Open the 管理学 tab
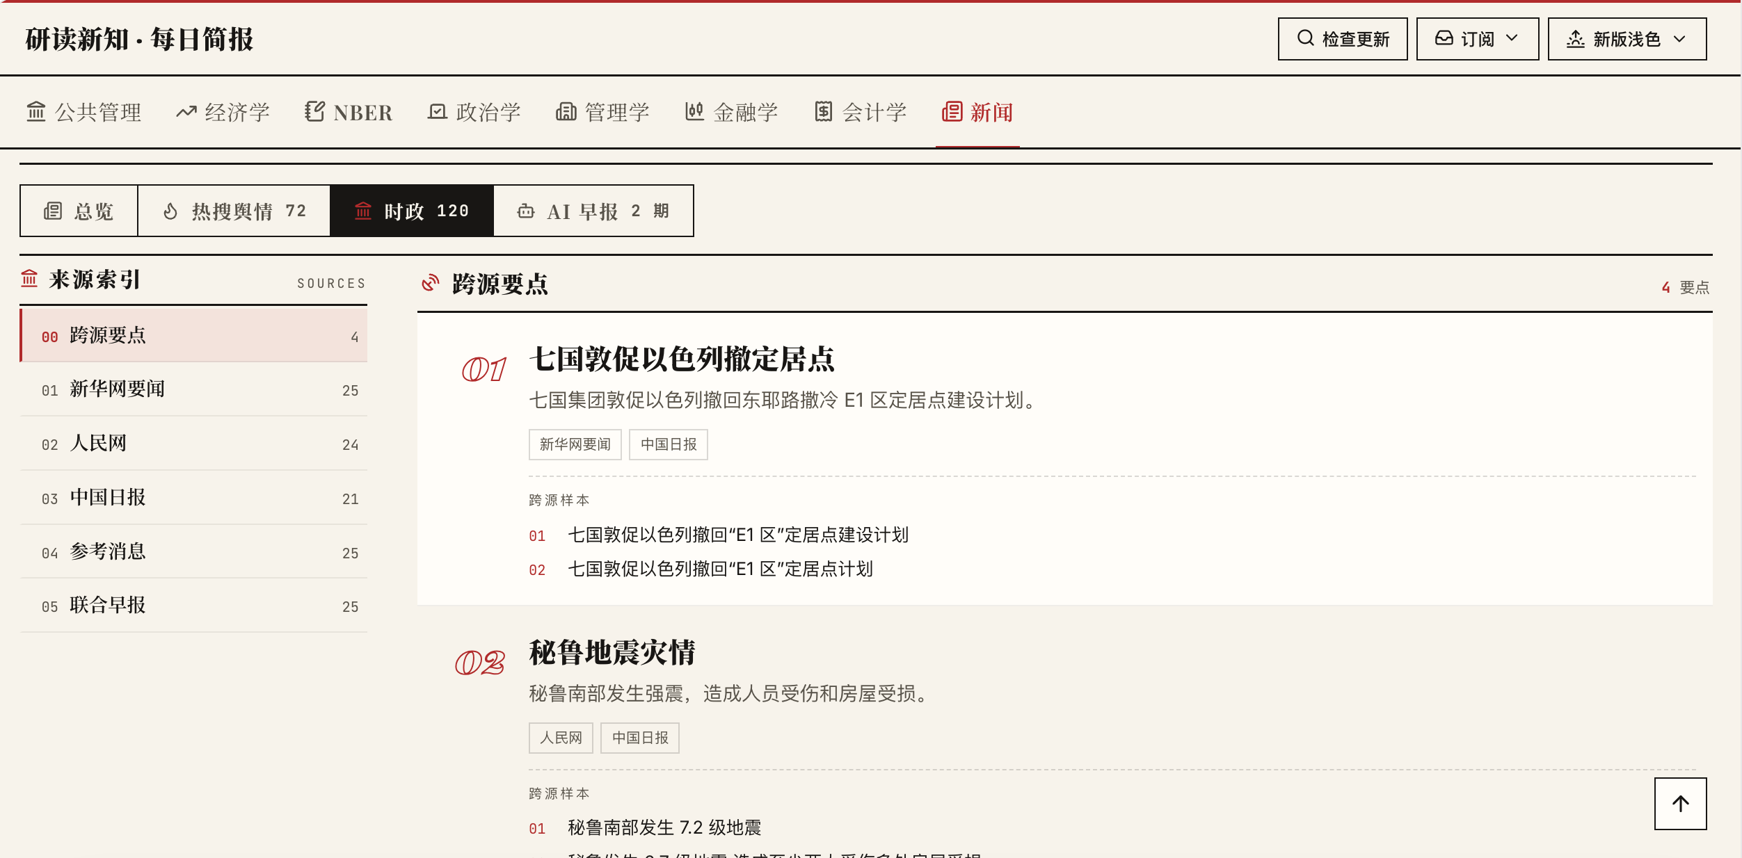This screenshot has height=858, width=1742. coord(603,112)
